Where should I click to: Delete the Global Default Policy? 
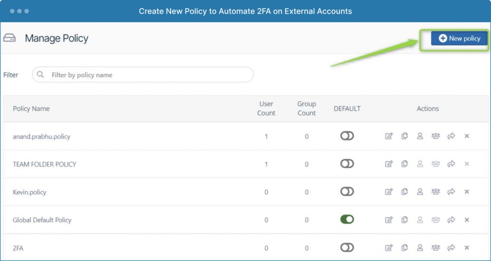[x=467, y=220]
